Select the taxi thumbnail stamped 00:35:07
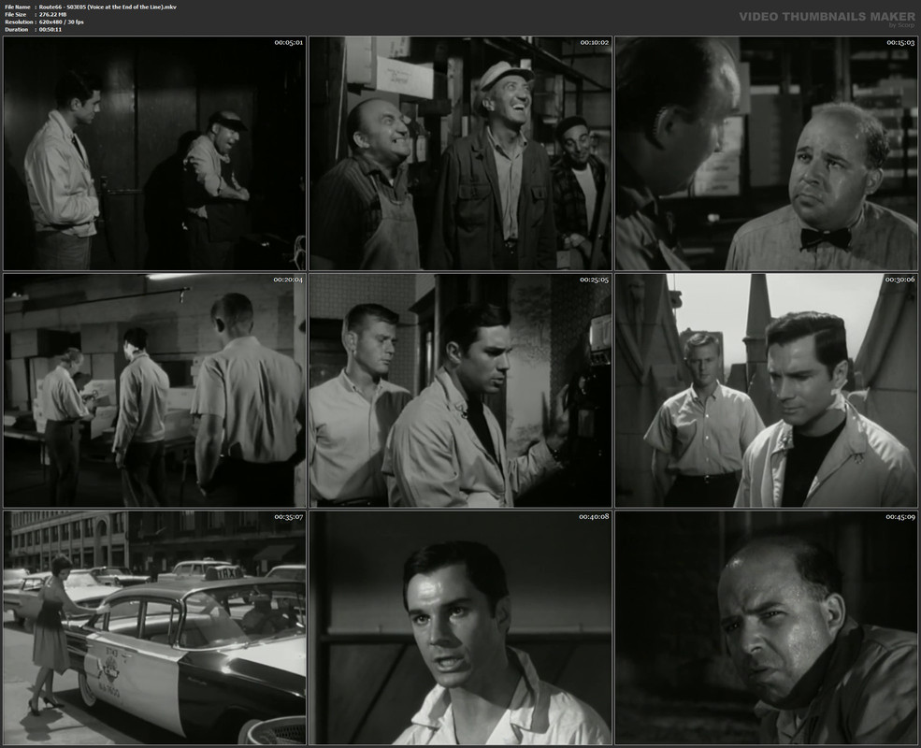921x748 pixels. point(154,627)
